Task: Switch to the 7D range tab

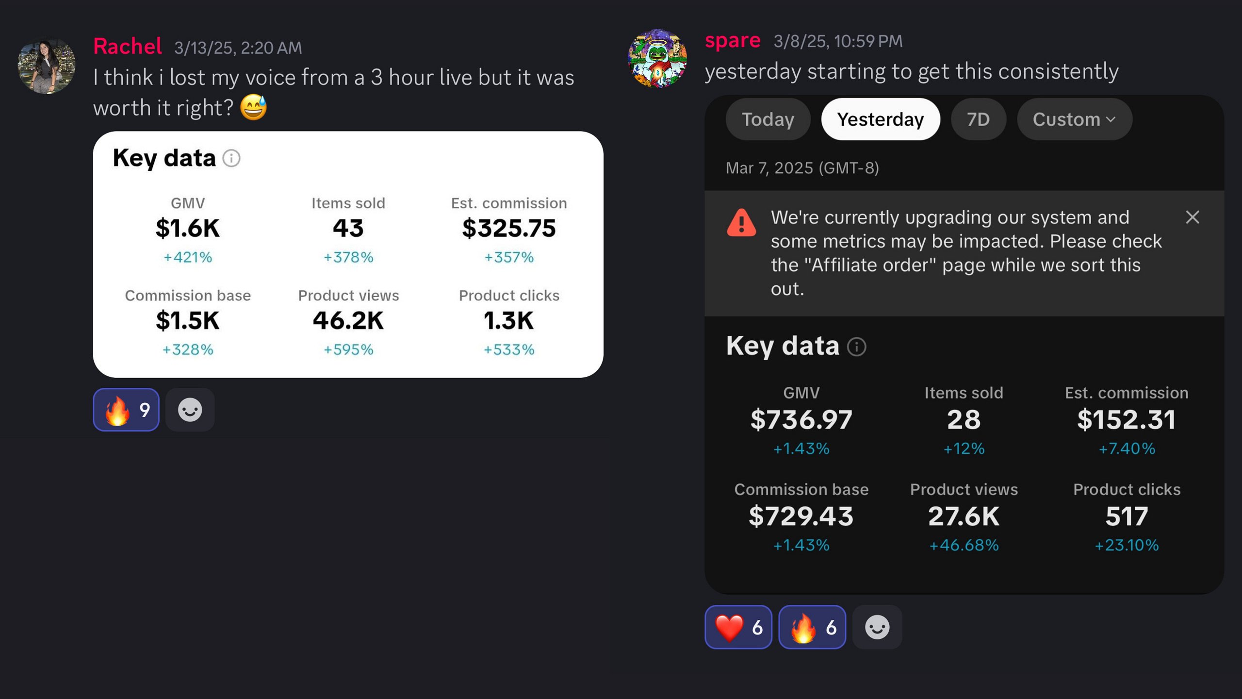Action: [x=978, y=119]
